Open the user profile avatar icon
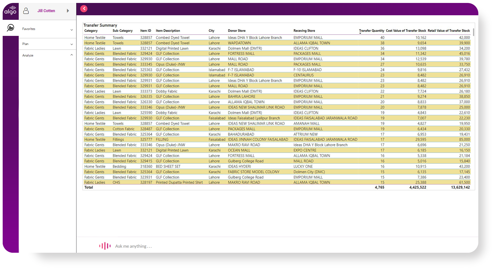The width and height of the screenshot is (495, 268). click(26, 11)
